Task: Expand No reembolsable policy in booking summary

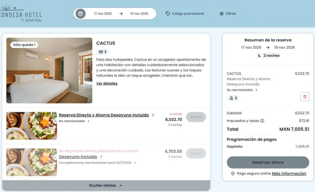Action: click(x=242, y=90)
